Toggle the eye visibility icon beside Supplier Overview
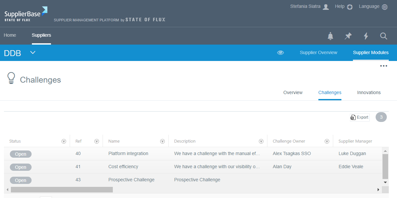 click(280, 52)
